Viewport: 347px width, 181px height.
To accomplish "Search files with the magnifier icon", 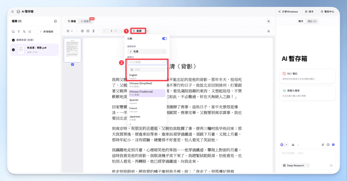I will click(13, 32).
